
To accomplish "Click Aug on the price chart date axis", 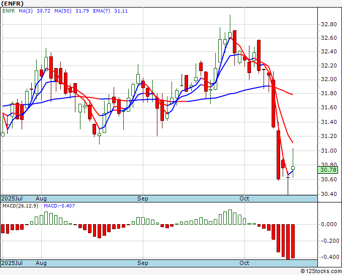I will 41,198.
